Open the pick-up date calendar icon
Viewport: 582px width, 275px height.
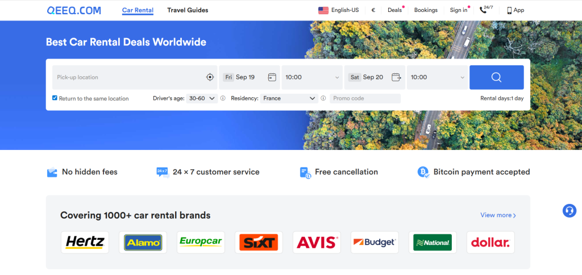pos(272,77)
